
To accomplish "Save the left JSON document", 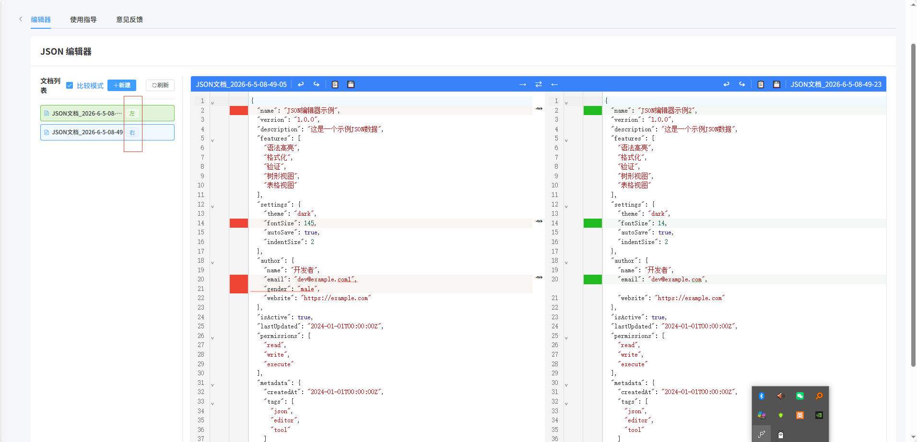I will pyautogui.click(x=351, y=84).
